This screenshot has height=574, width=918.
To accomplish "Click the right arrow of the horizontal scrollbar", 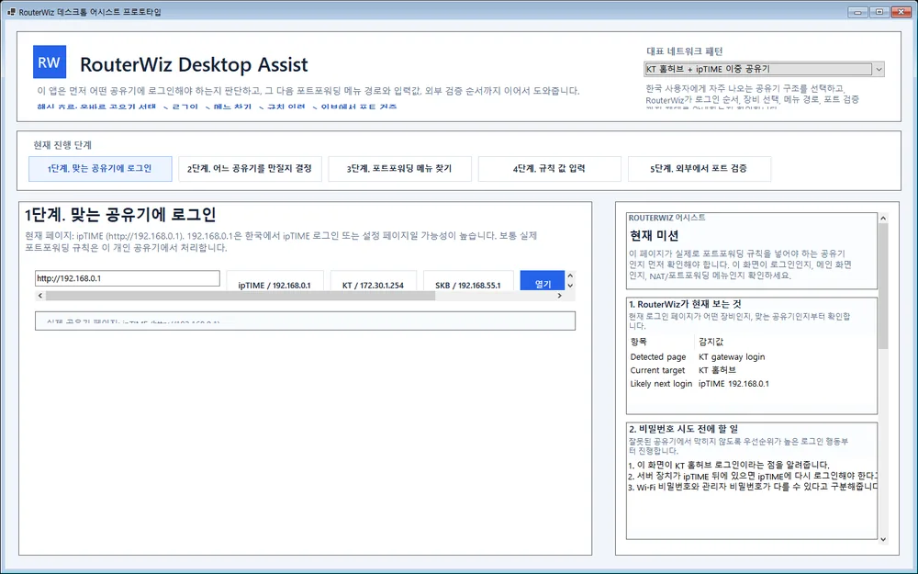I will tap(560, 296).
